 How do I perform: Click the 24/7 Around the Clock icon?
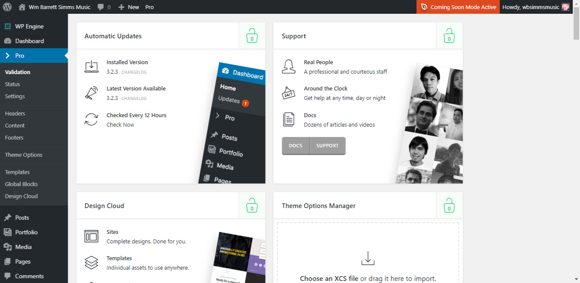(x=289, y=93)
